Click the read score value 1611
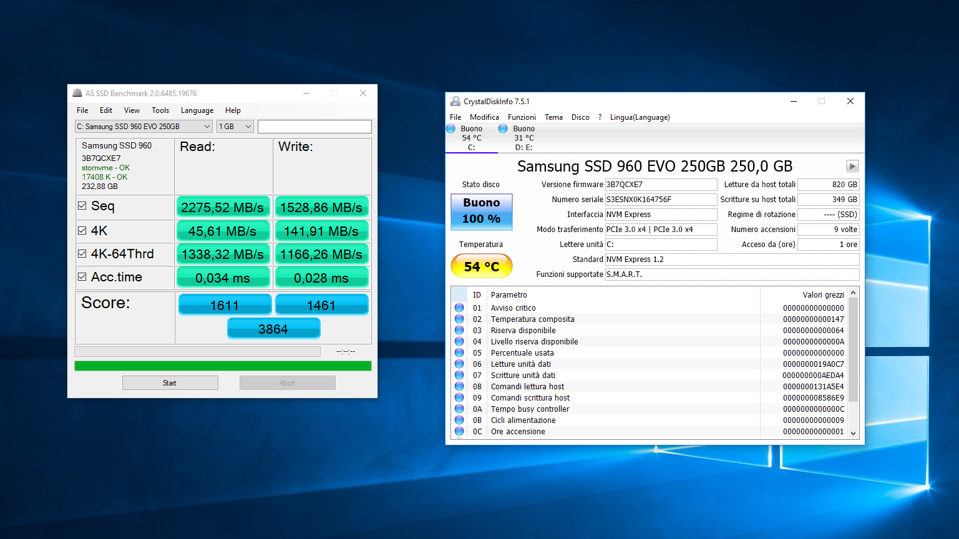The height and width of the screenshot is (539, 959). click(225, 305)
